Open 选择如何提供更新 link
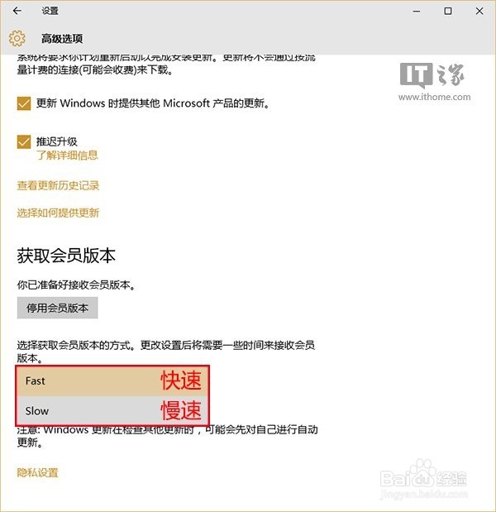 click(58, 213)
